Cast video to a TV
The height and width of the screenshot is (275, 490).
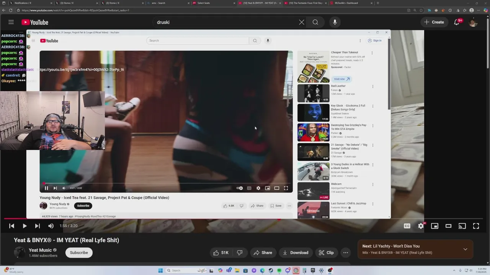click(x=462, y=226)
